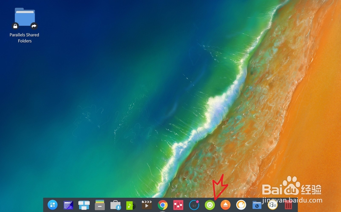This screenshot has height=212, width=341.
Task: Open the Control Center mixer icon
Action: pos(178,205)
